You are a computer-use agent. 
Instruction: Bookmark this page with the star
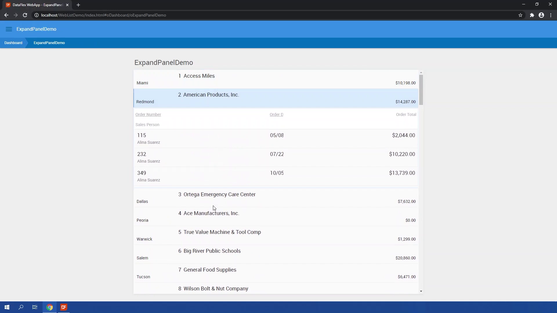pos(520,15)
